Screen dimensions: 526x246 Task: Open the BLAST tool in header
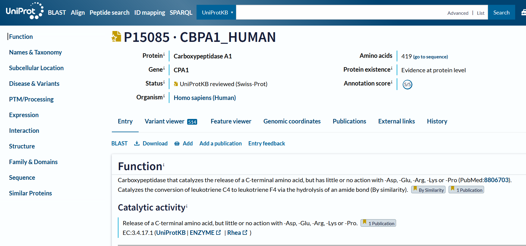click(x=57, y=13)
